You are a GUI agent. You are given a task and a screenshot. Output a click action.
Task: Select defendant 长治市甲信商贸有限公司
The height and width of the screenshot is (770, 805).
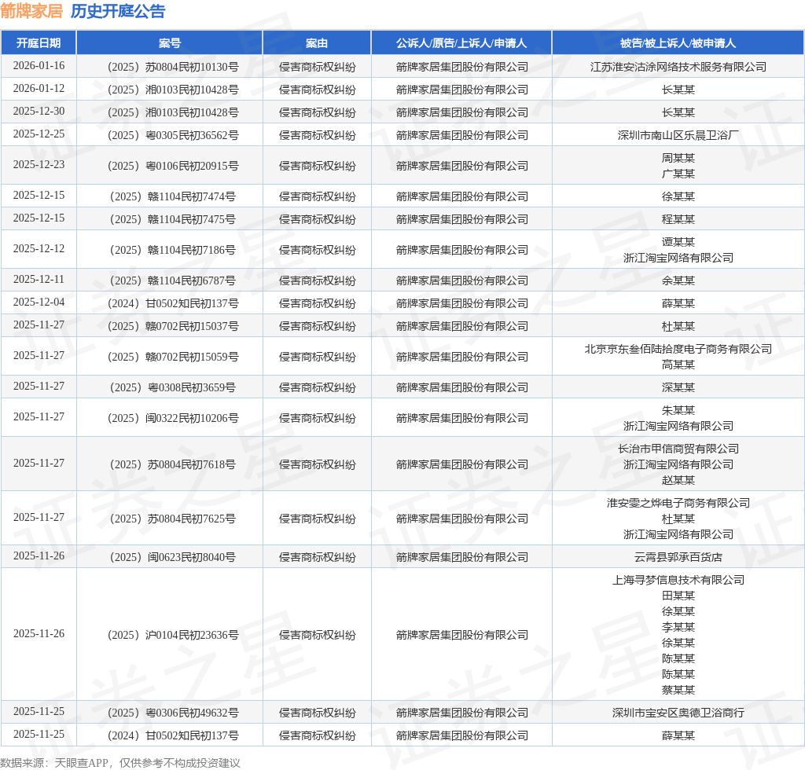678,449
